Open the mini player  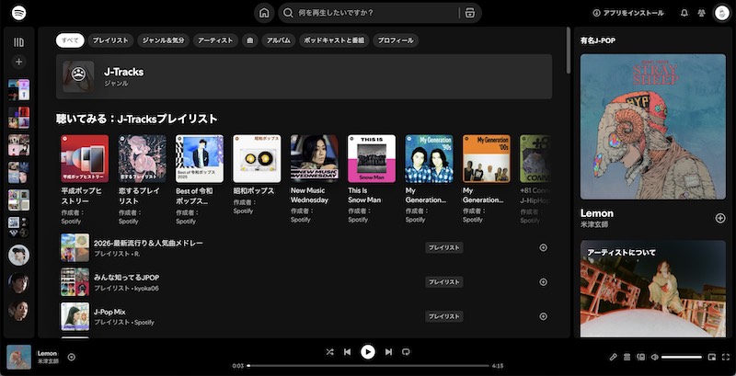(712, 357)
